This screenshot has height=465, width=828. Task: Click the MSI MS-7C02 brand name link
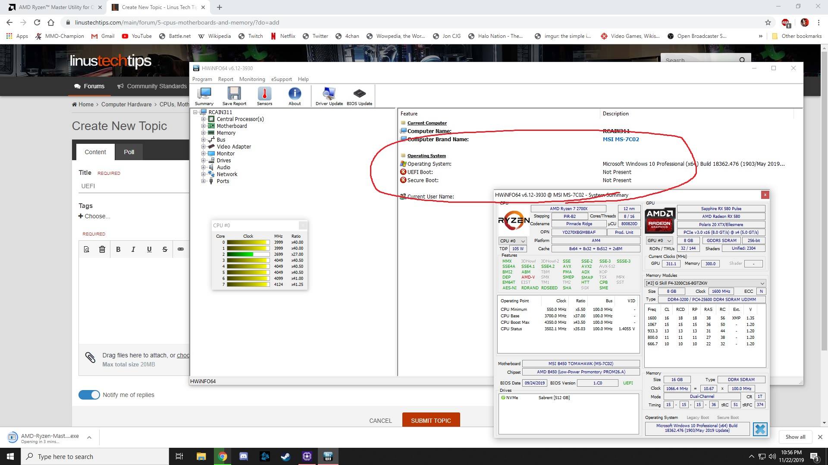point(621,139)
